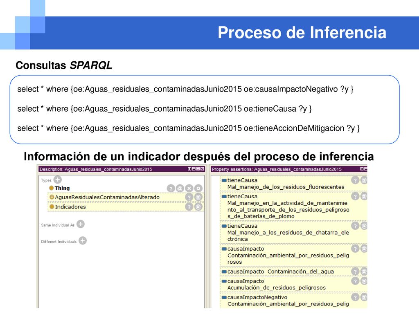Click the Consultas SPARQL heading
Viewport: 419px width, 314px height.
(x=64, y=65)
